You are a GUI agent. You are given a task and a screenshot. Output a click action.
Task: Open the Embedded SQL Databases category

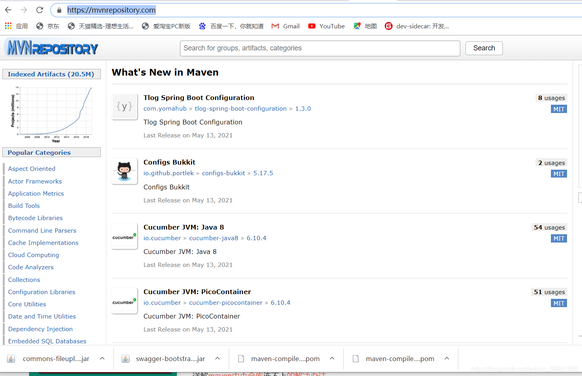pyautogui.click(x=47, y=341)
